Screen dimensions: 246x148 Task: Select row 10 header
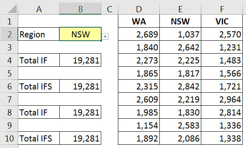coord(9,138)
